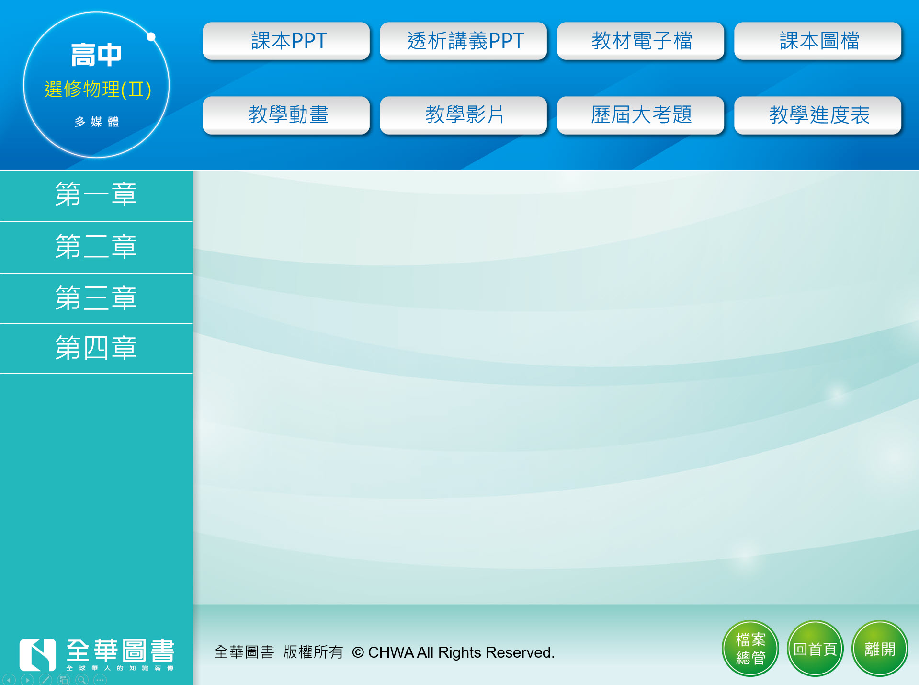Return home via 回首頁 button
The width and height of the screenshot is (919, 685).
pos(815,649)
